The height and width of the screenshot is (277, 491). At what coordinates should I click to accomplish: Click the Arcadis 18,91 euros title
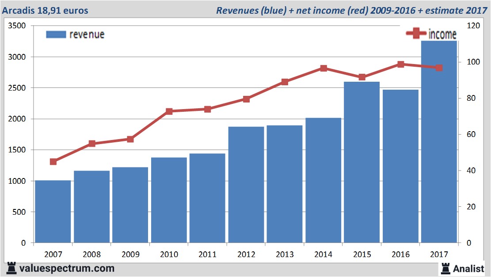45,10
